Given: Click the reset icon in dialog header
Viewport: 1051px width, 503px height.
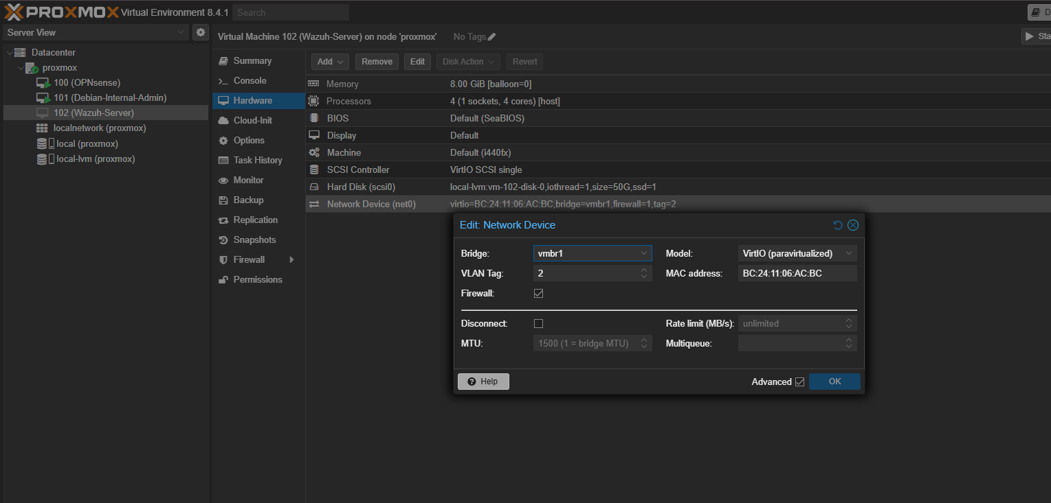Looking at the screenshot, I should coord(837,225).
